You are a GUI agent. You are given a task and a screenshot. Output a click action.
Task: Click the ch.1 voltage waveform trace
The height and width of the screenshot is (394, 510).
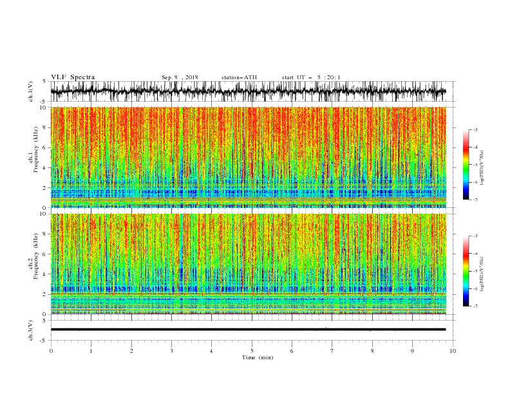(248, 91)
